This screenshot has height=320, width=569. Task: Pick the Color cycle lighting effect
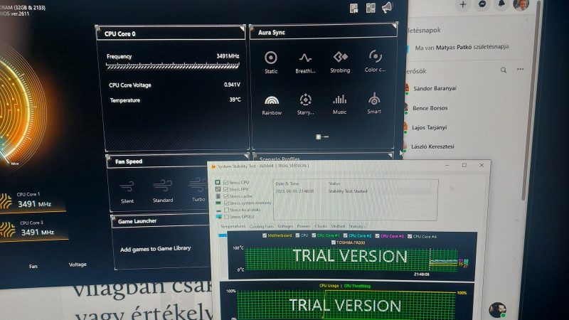click(375, 61)
